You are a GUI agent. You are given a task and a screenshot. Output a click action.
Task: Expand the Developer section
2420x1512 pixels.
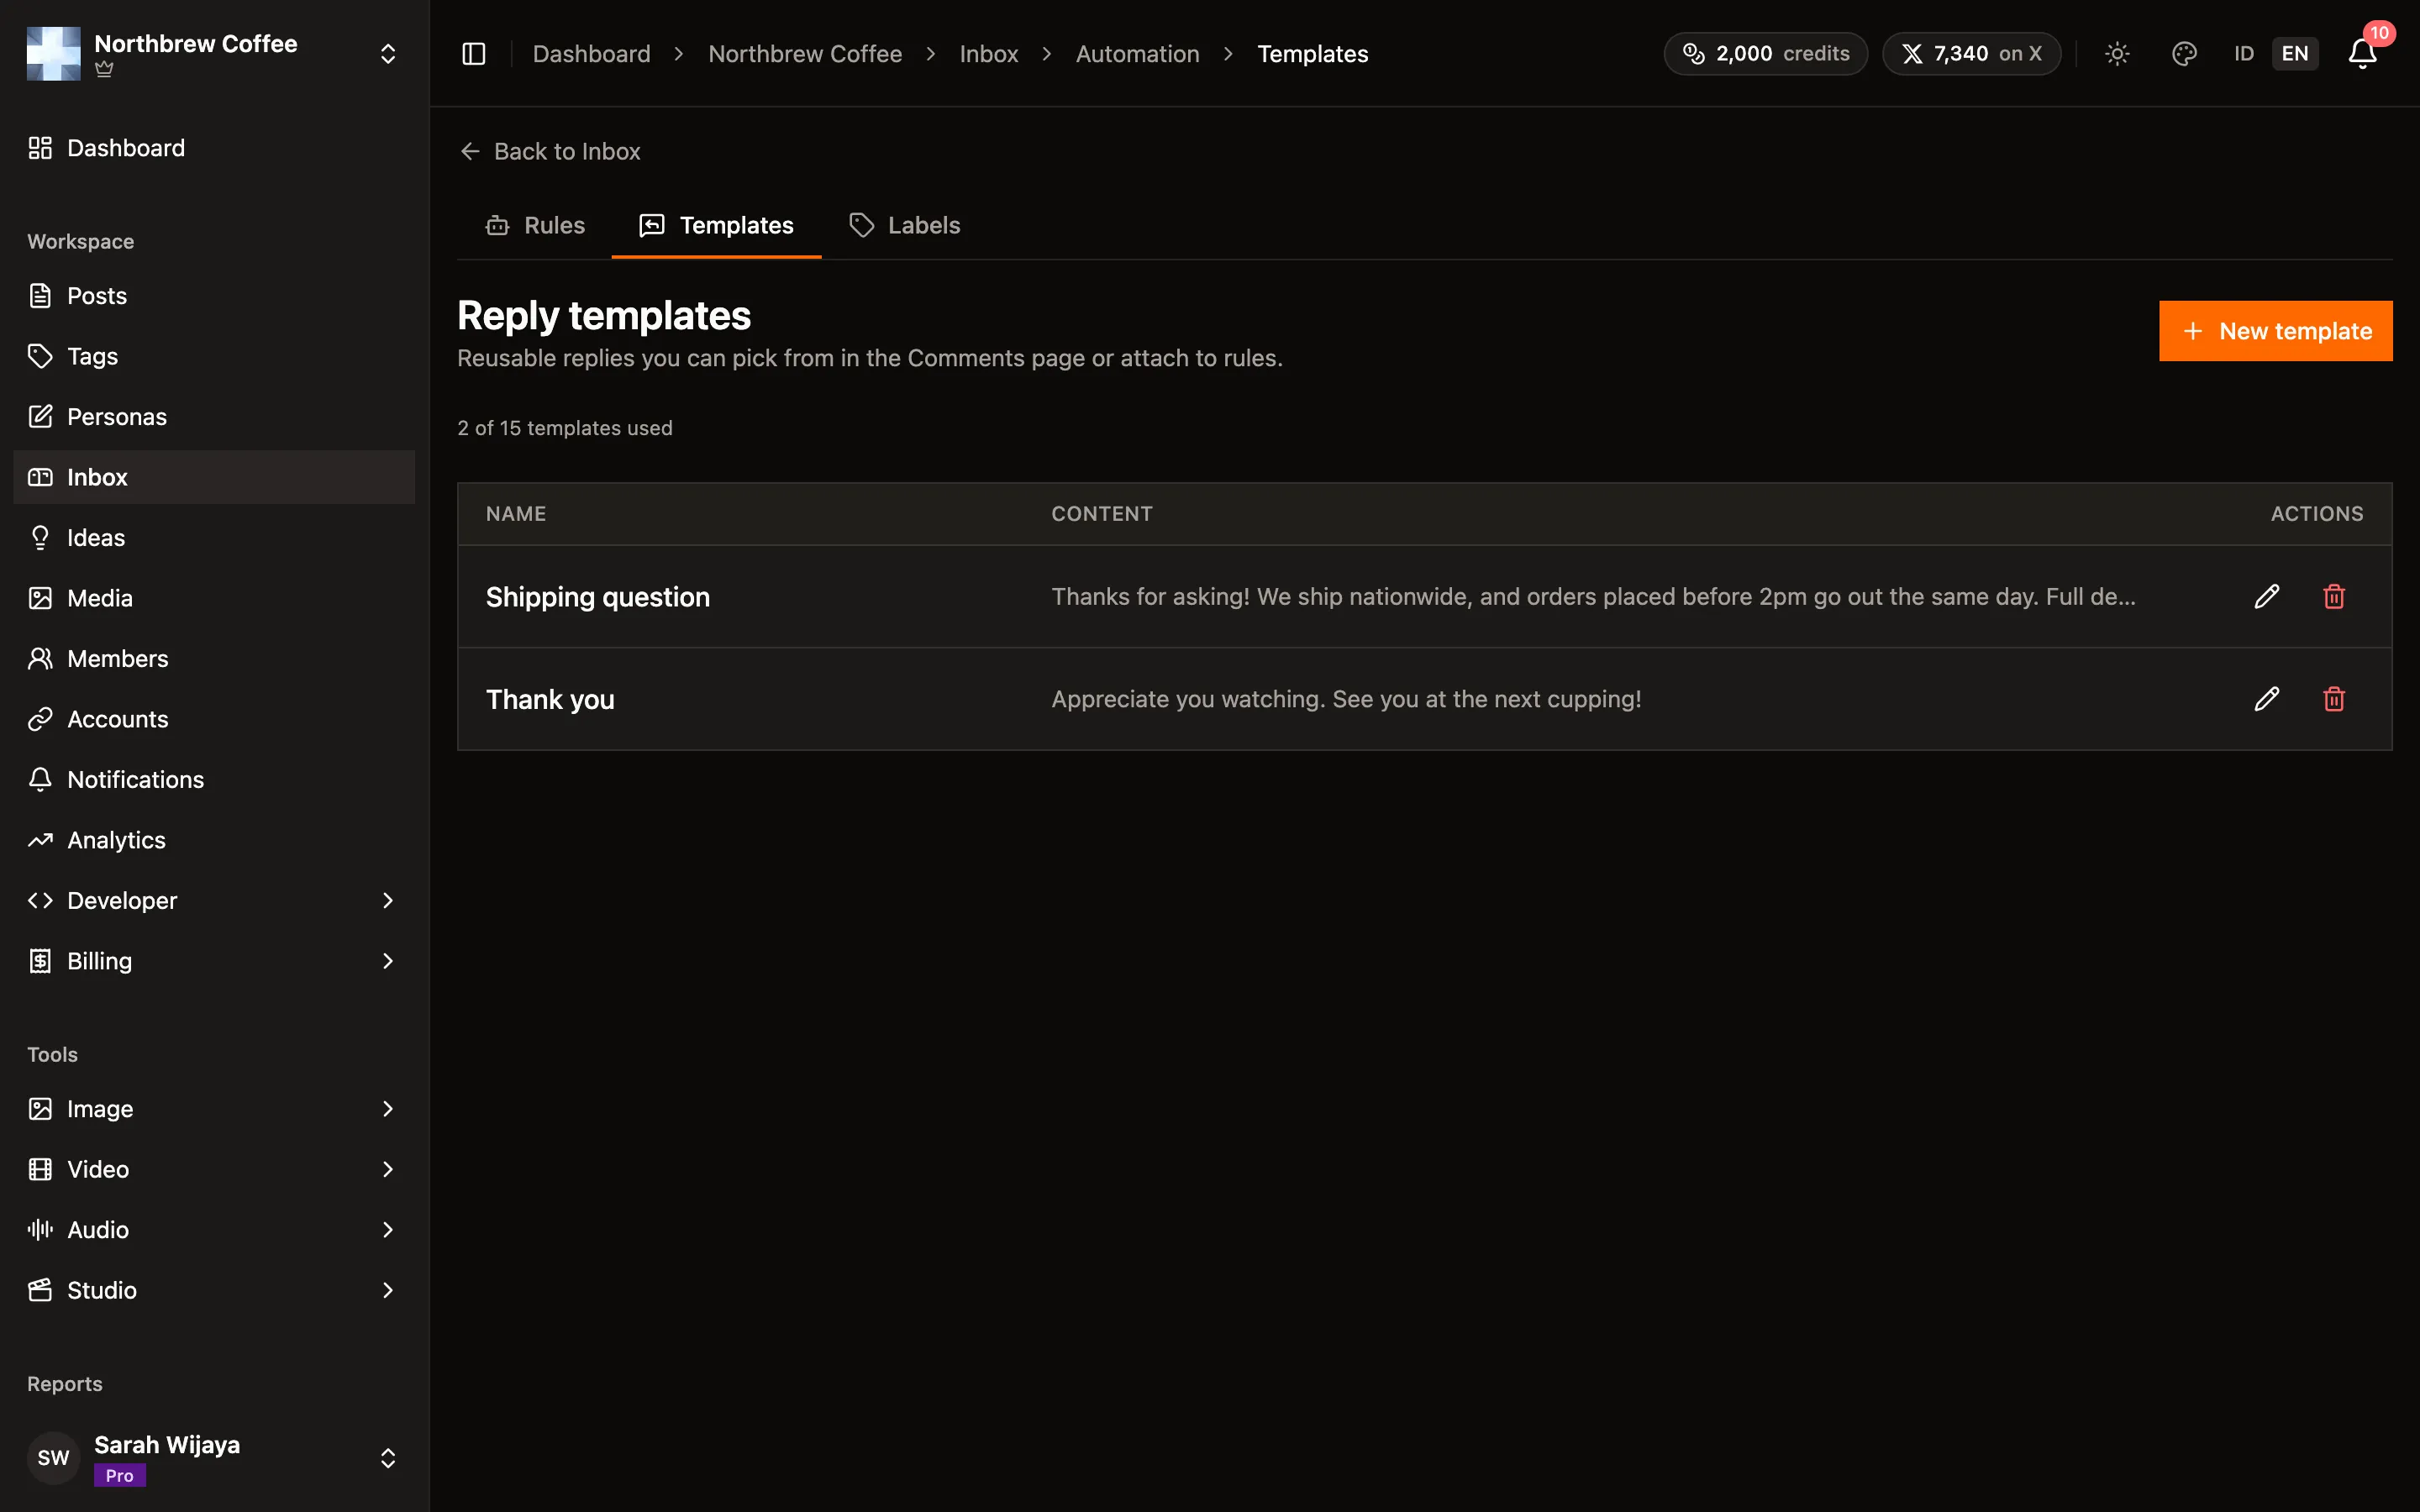(x=214, y=900)
